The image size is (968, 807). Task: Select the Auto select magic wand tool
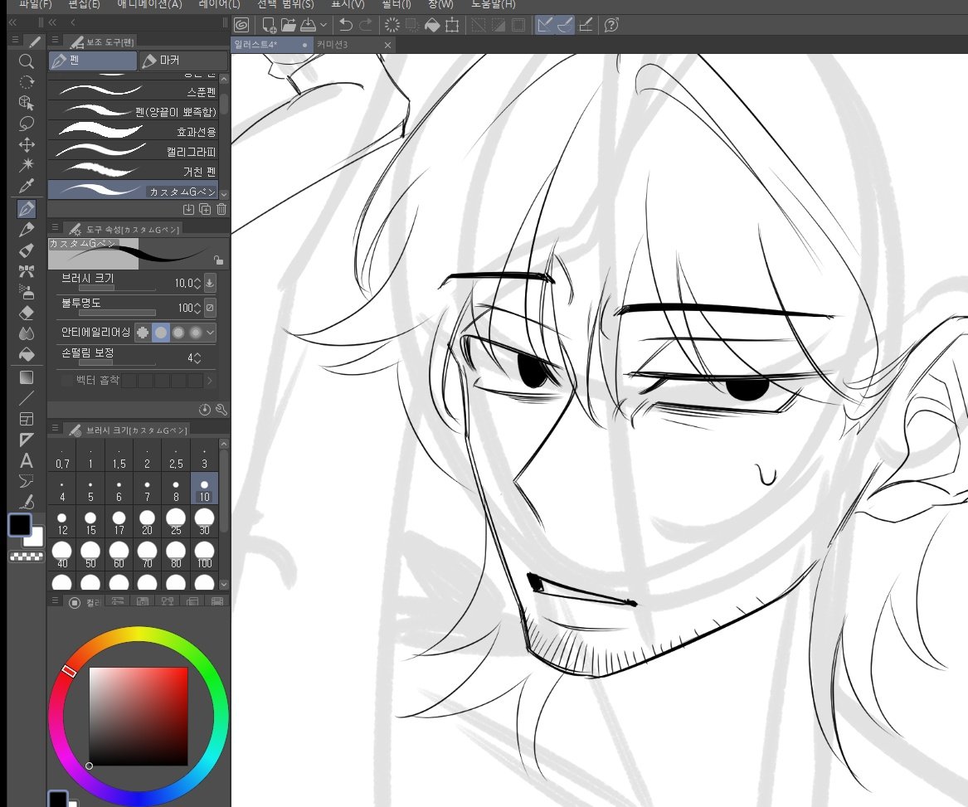point(26,165)
